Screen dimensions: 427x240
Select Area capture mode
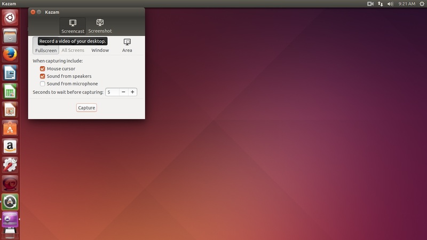click(x=127, y=45)
